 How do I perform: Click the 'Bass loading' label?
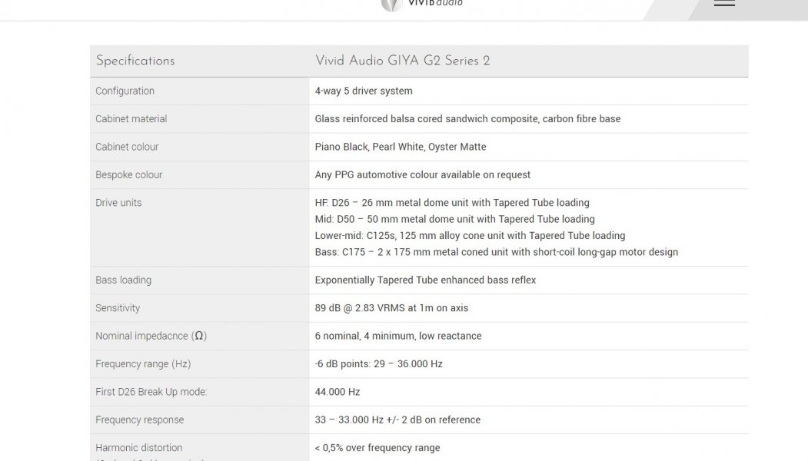123,280
